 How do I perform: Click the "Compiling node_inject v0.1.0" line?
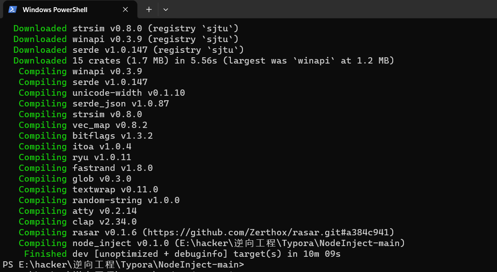[x=212, y=243]
